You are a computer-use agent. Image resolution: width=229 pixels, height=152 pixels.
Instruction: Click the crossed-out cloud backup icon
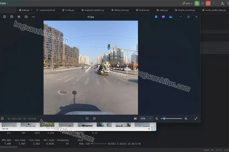170,17
